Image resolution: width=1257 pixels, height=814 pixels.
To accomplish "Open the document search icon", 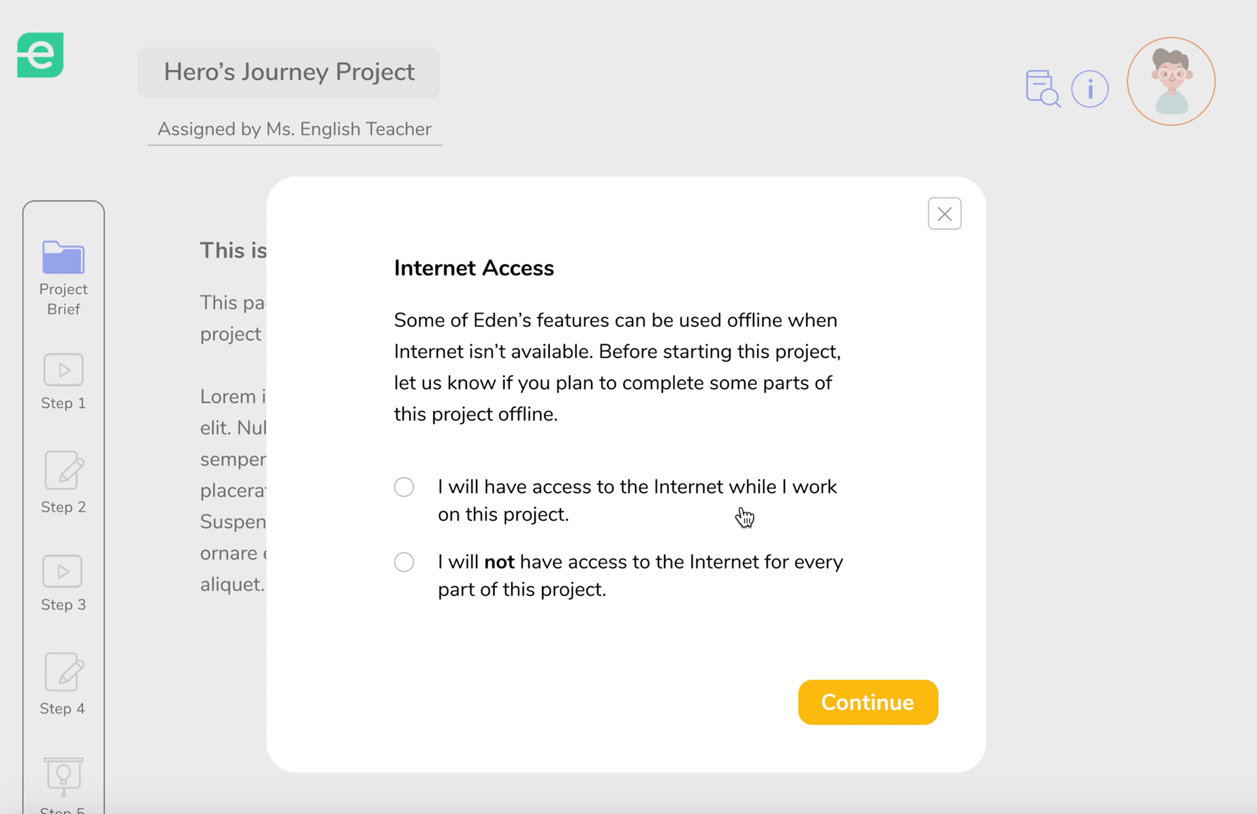I will click(x=1042, y=88).
